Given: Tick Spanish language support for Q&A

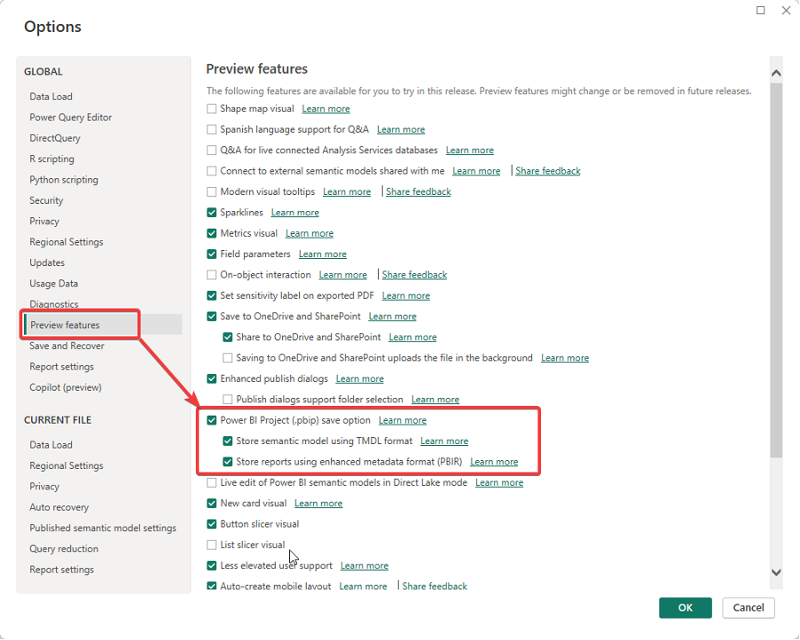Looking at the screenshot, I should [211, 129].
